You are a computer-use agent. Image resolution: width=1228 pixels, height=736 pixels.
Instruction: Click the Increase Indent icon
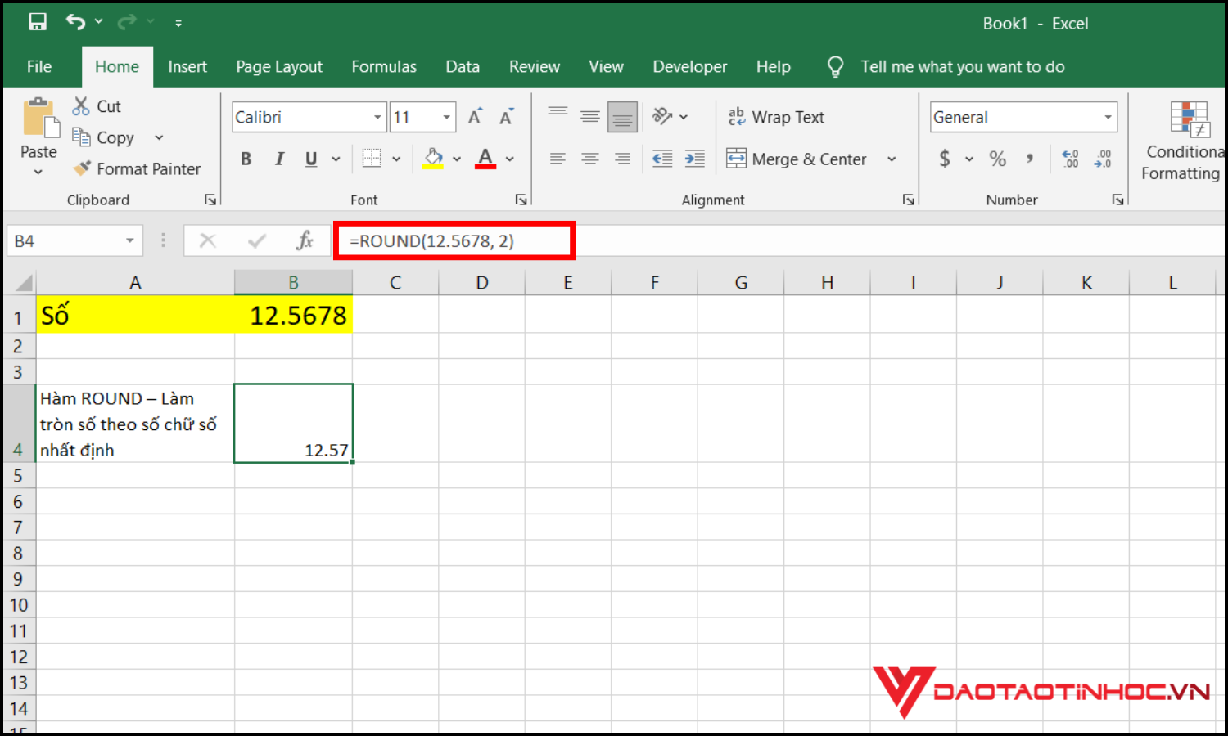coord(695,159)
